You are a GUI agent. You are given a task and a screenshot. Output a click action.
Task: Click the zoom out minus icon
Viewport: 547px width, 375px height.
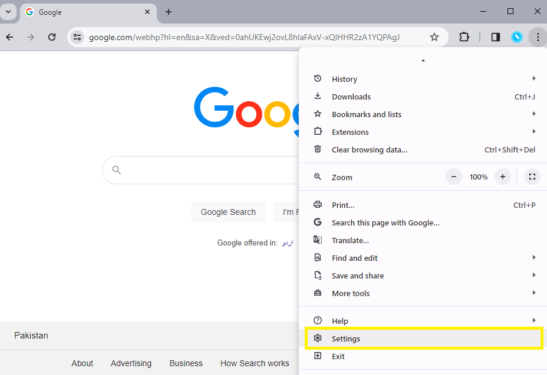pos(453,177)
